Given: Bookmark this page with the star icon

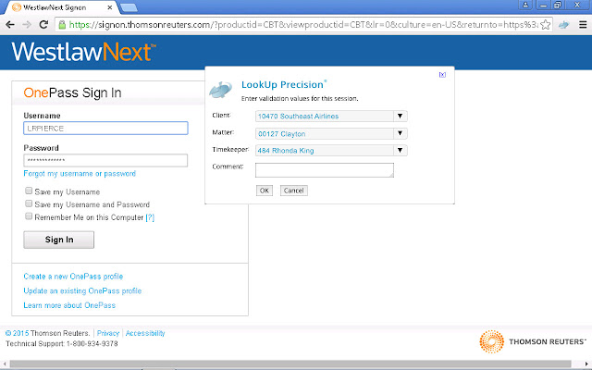Looking at the screenshot, I should pos(545,25).
